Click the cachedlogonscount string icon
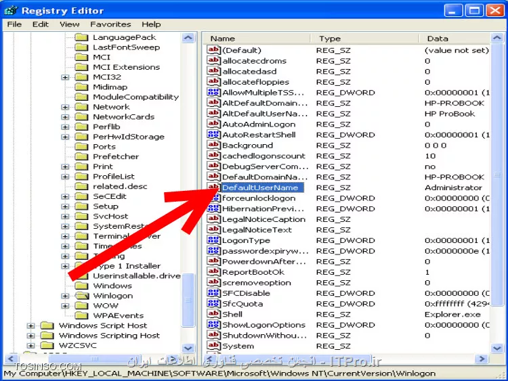Viewport: 508px width, 381px height. click(x=213, y=156)
